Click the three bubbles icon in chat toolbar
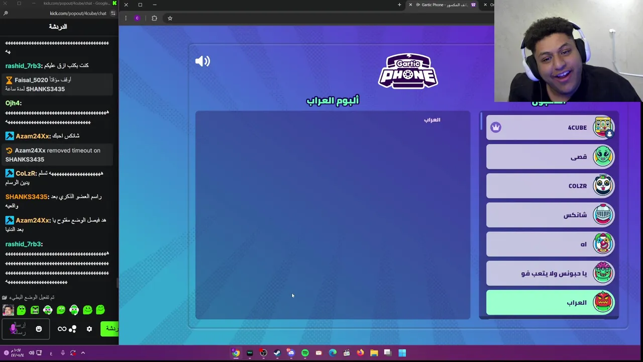643x362 pixels. click(73, 329)
